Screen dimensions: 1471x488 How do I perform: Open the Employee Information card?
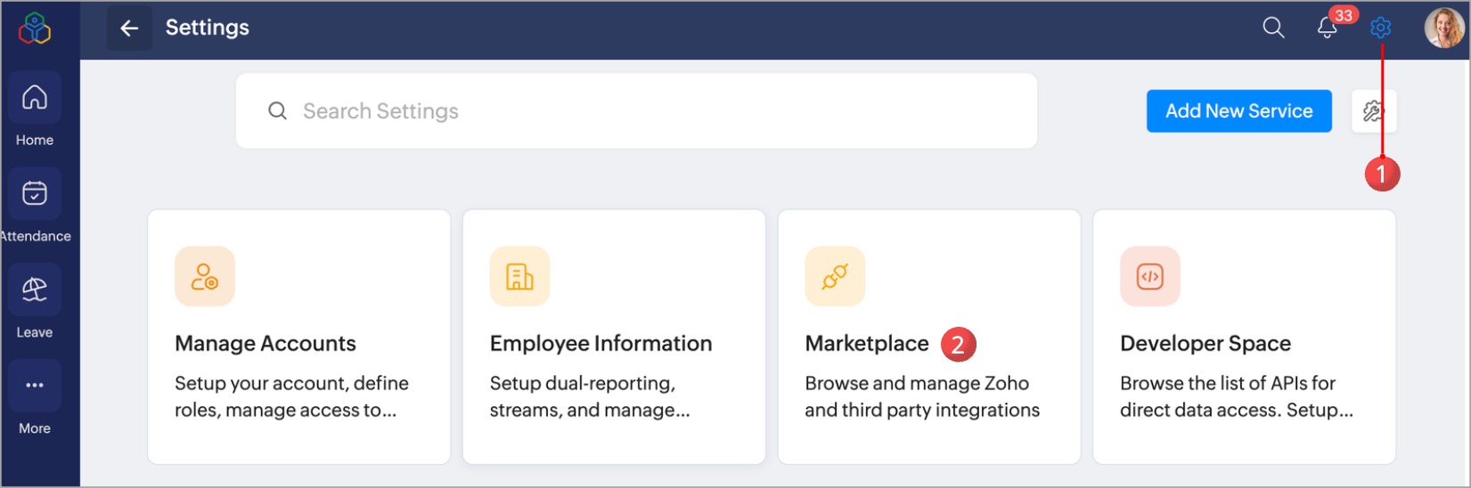(614, 356)
